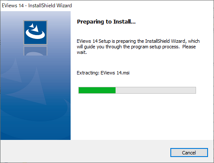Click the "Preparing to Install..." heading
The image size is (214, 163).
[106, 22]
